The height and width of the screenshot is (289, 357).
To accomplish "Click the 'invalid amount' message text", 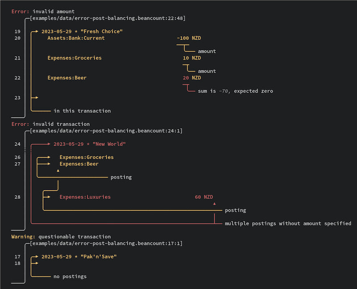I will 54,12.
